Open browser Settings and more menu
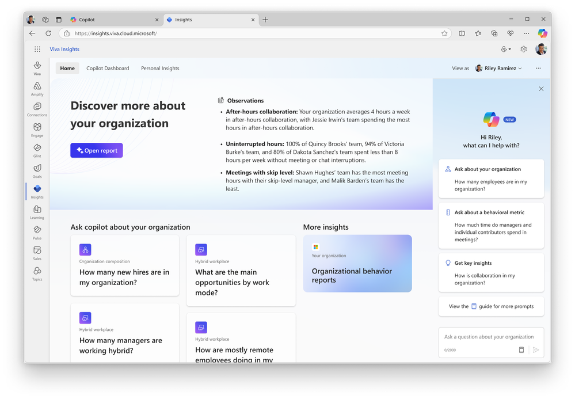Image resolution: width=575 pixels, height=399 pixels. coord(527,33)
